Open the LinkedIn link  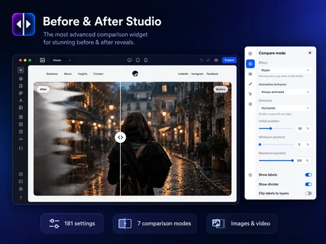point(183,74)
